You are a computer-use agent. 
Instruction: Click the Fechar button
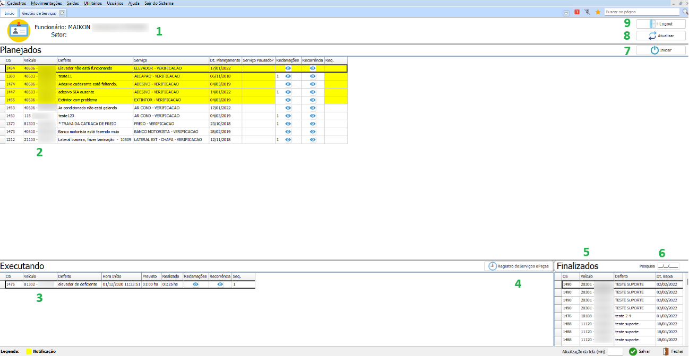pos(673,351)
